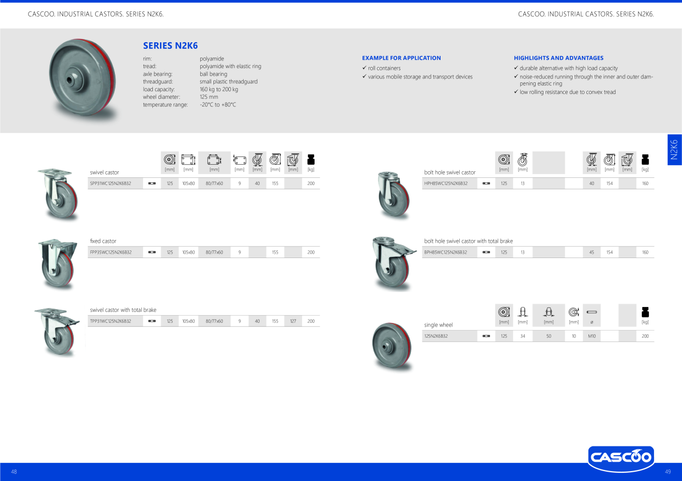Click the bearing symbol in the FPP35WC125N2K6B32 row
This screenshot has width=682, height=481.
[x=152, y=252]
